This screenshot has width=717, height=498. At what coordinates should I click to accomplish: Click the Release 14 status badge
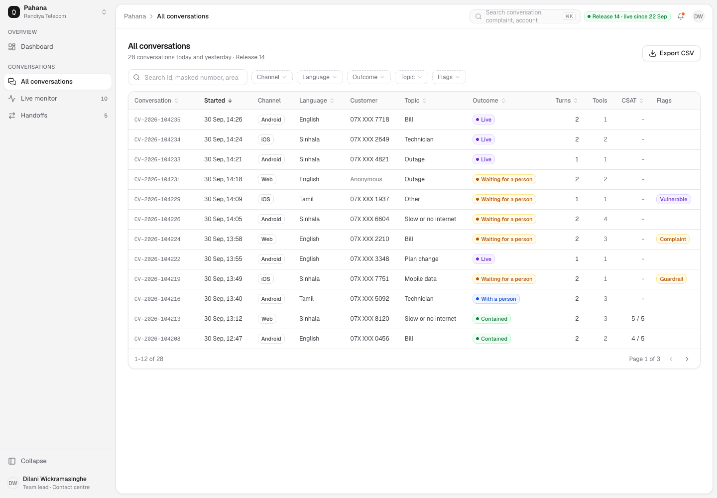[x=627, y=16]
